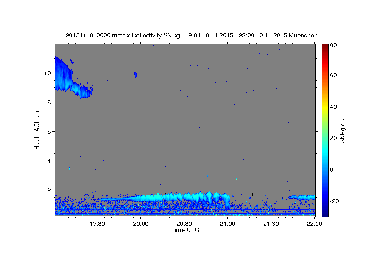Click the dark red top of colorbar
The image size is (390, 260).
click(325, 46)
